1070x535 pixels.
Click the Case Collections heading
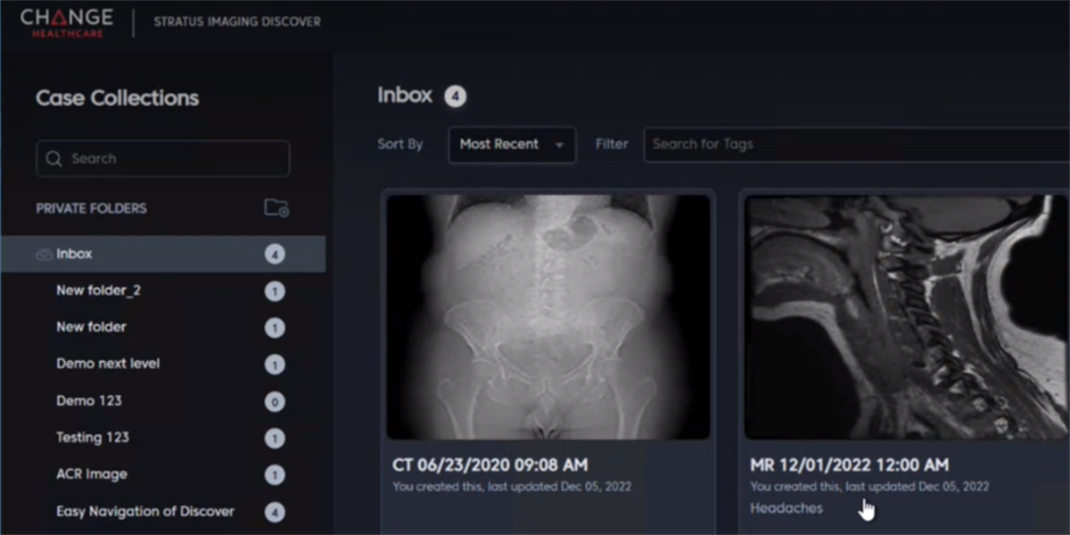tap(118, 98)
